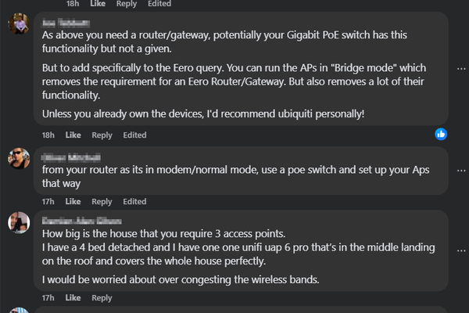Viewport: 469px width, 313px height.
Task: Like the comment recommending ubiquiti
Action: pos(73,135)
